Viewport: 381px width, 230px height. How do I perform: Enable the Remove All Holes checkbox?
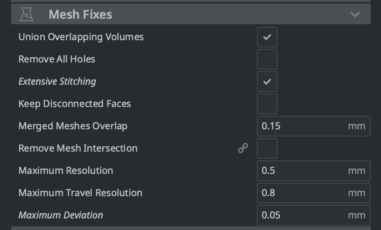[x=267, y=59]
